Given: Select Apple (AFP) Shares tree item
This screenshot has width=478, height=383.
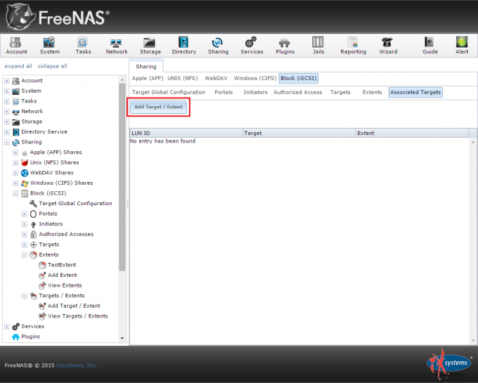Looking at the screenshot, I should [x=56, y=152].
